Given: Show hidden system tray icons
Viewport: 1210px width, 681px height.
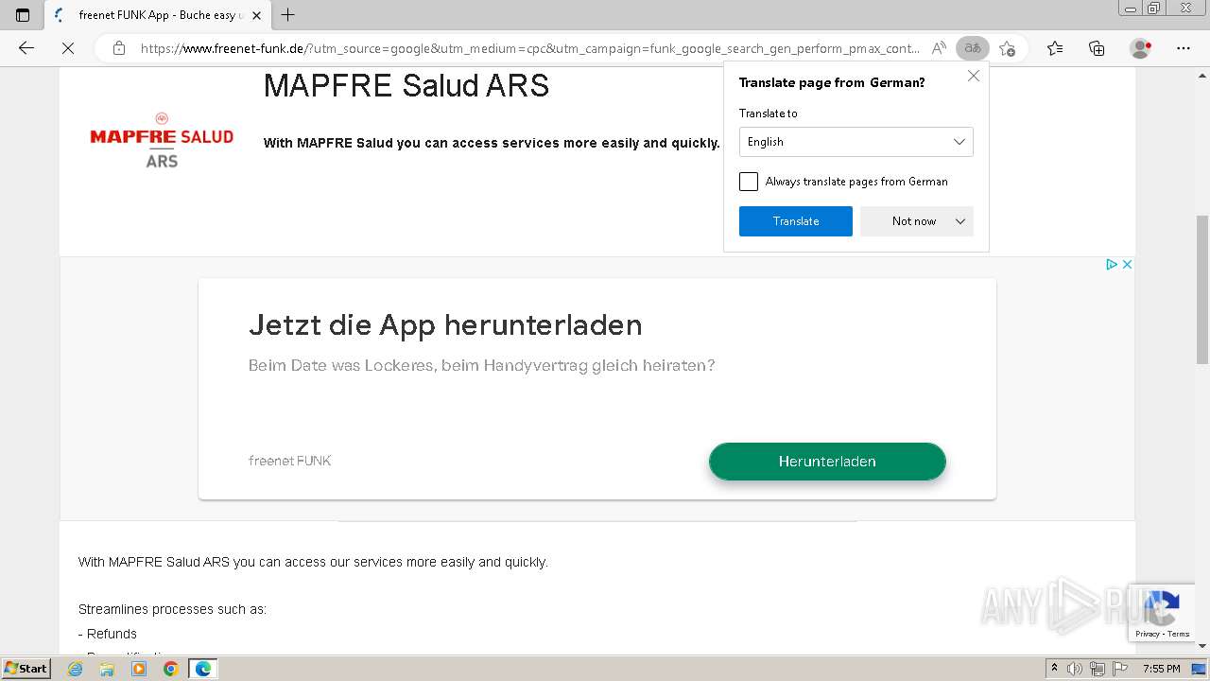Looking at the screenshot, I should pos(1054,669).
